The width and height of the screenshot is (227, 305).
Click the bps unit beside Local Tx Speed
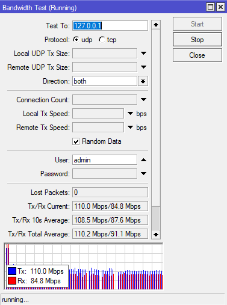click(x=141, y=114)
